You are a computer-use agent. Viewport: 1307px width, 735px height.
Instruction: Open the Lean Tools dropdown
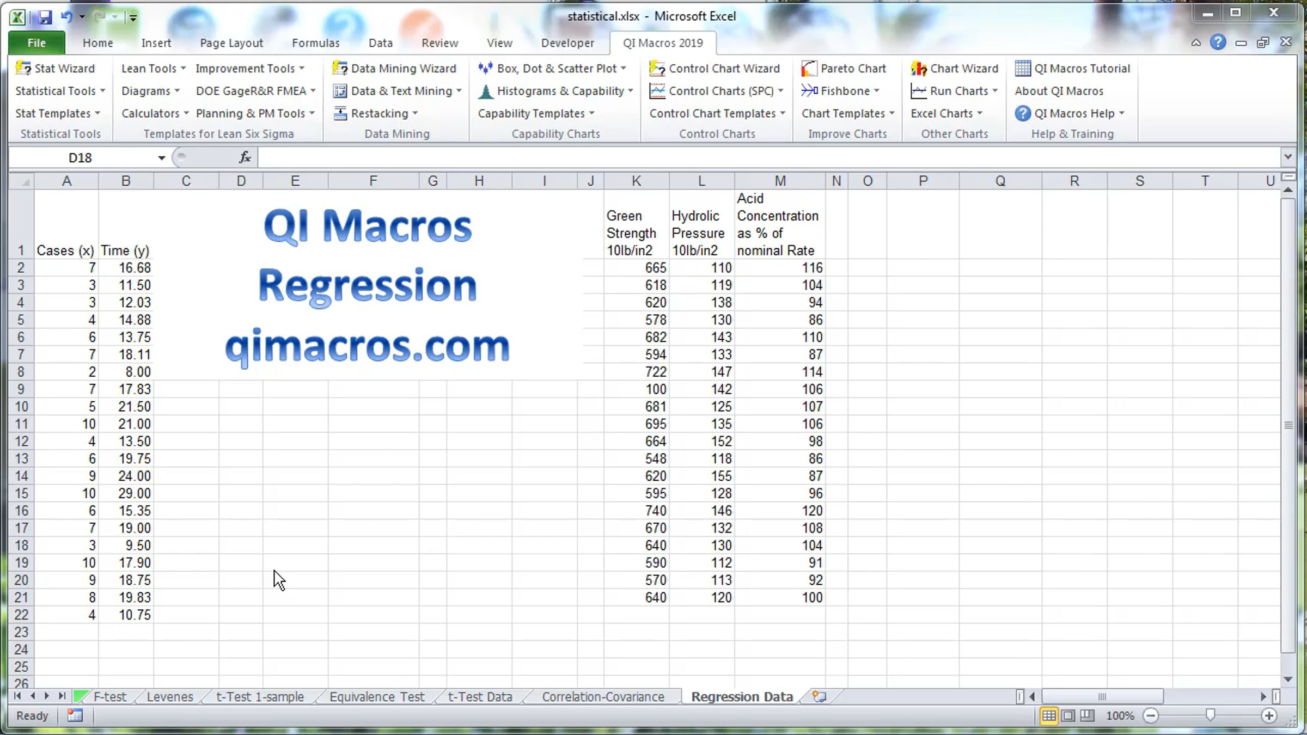tap(154, 68)
